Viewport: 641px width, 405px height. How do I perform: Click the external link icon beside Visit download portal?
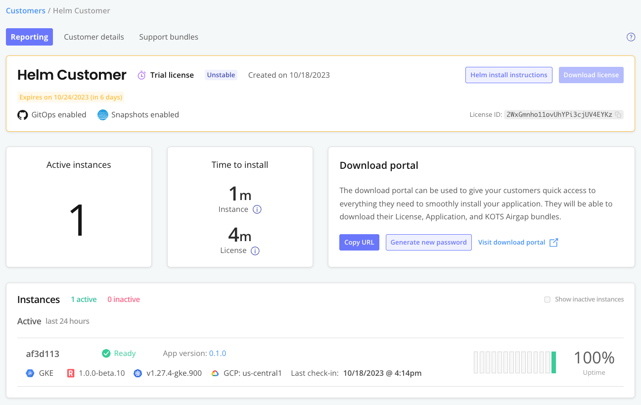553,242
